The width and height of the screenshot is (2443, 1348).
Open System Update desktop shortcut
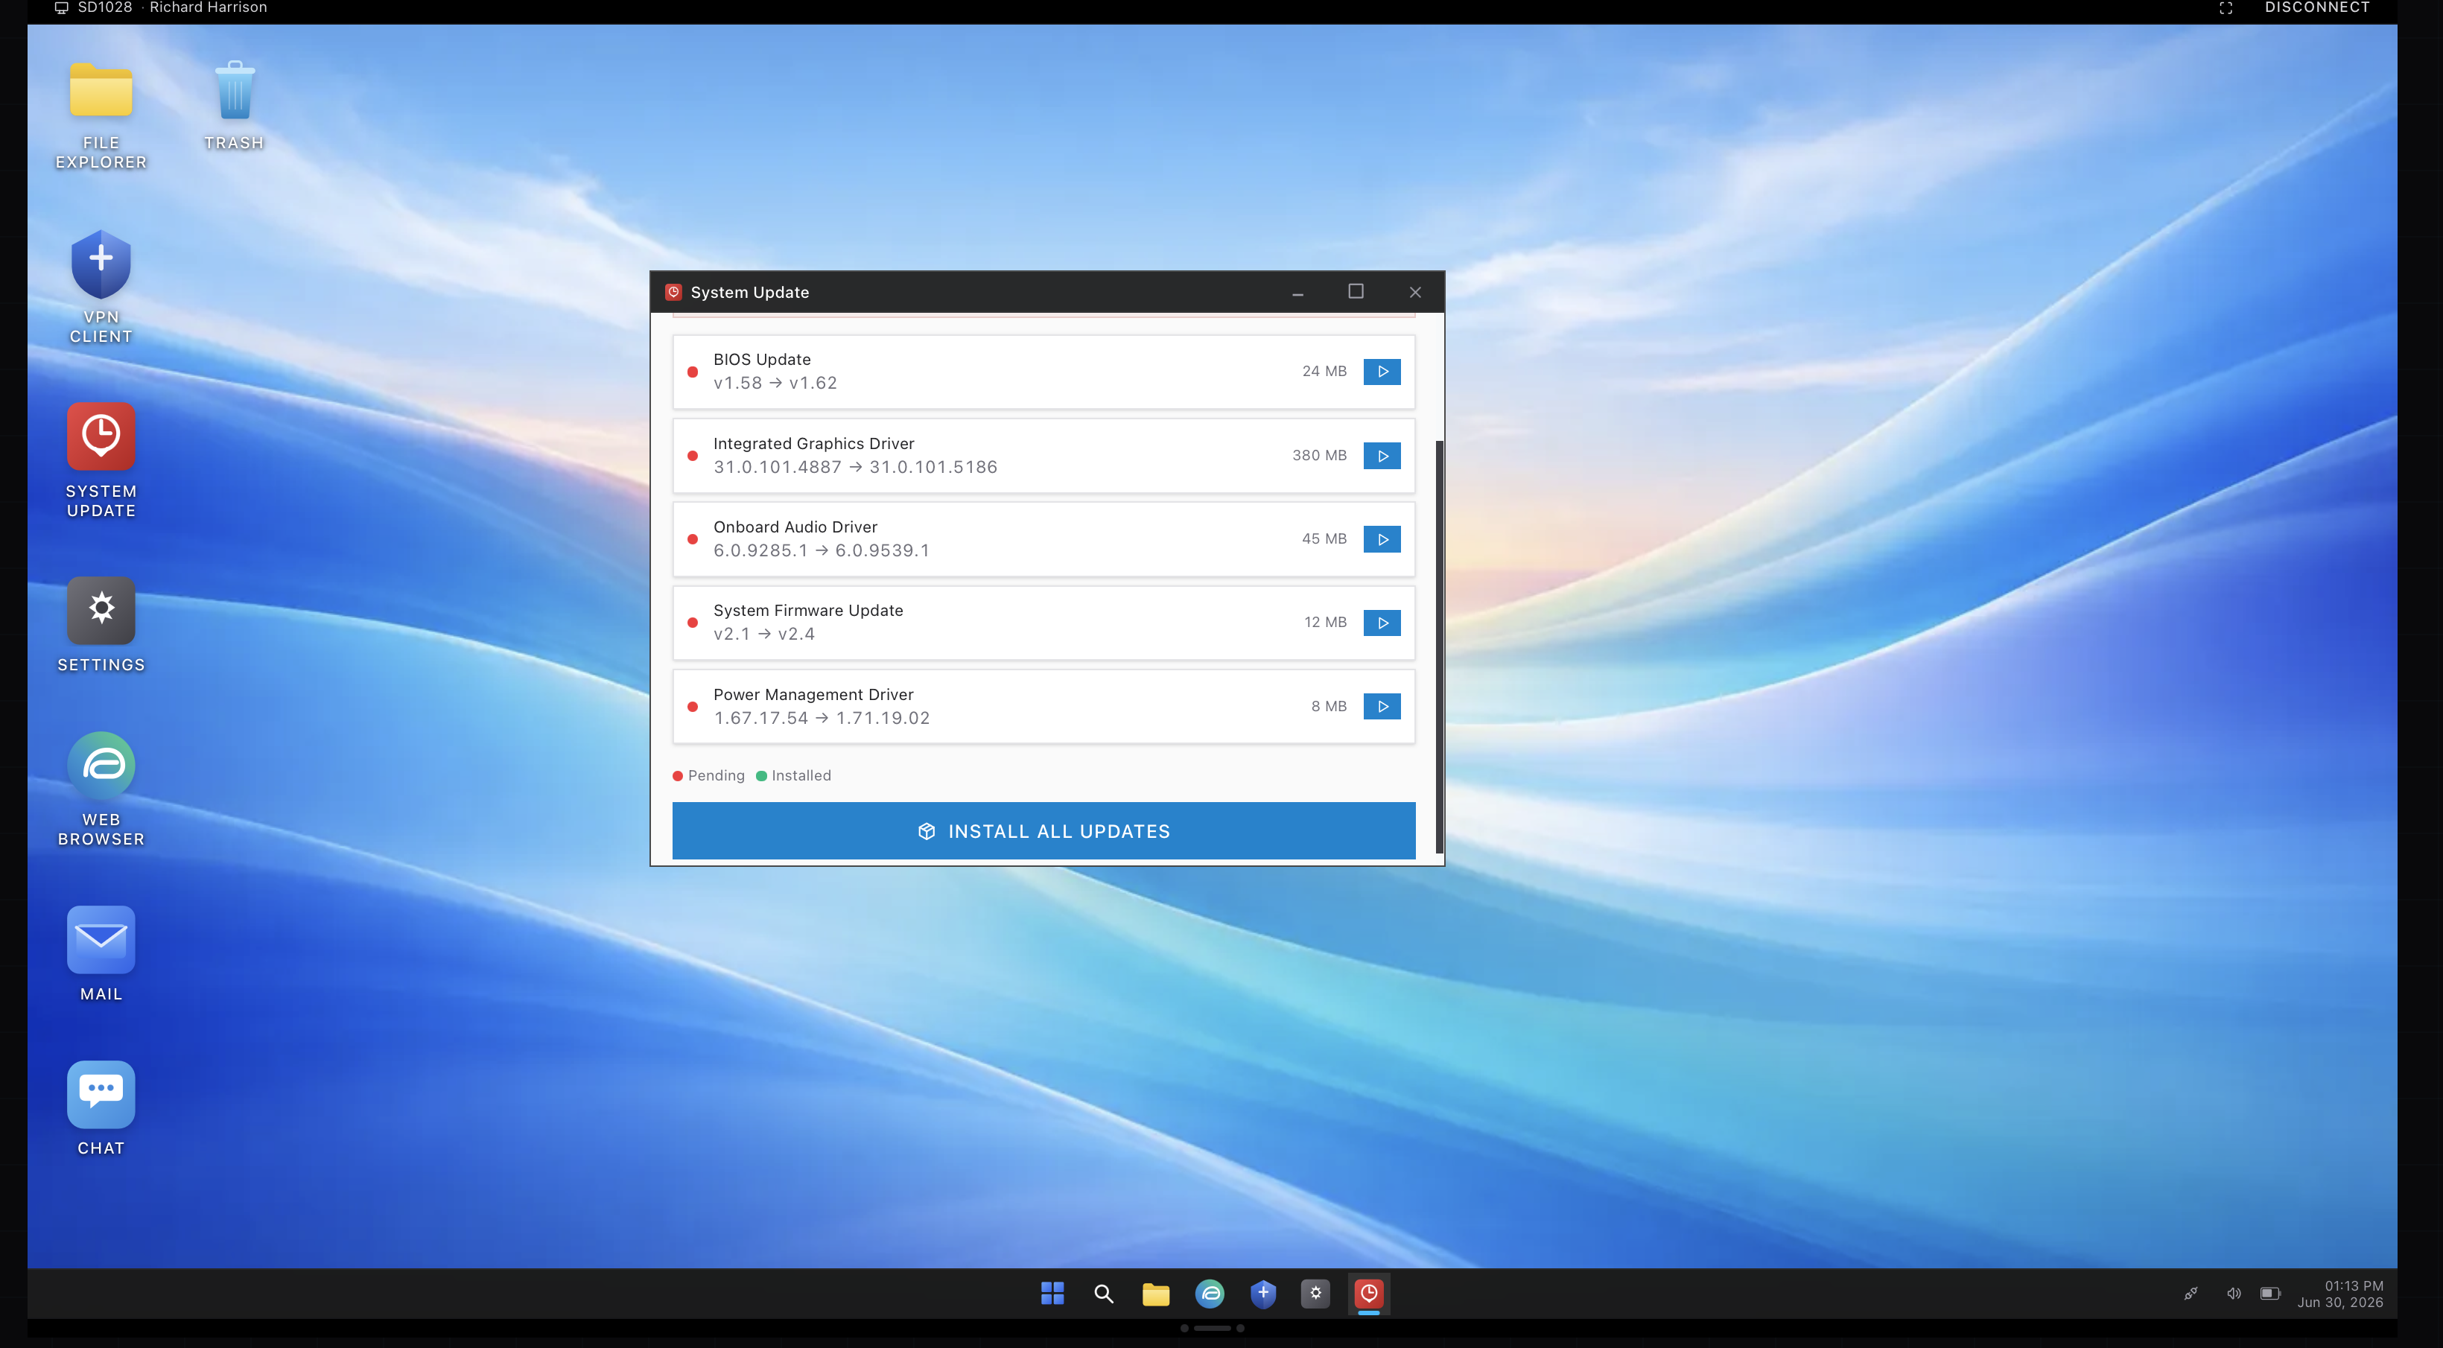(101, 462)
